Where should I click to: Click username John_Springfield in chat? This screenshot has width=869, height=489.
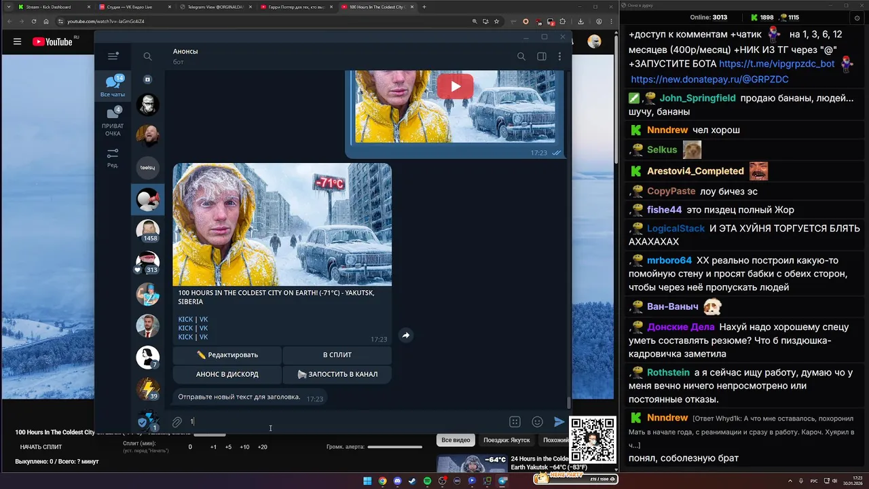[x=697, y=98]
